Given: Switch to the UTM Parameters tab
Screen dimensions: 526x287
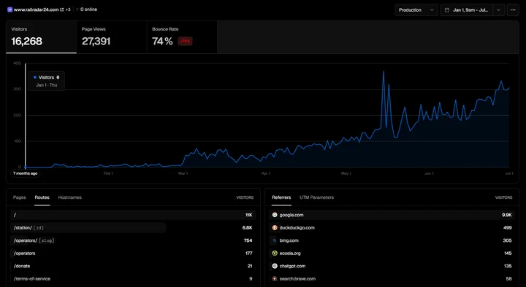Looking at the screenshot, I should [x=316, y=197].
